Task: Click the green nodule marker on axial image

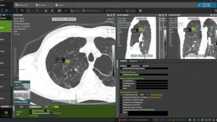Action: [x=68, y=61]
